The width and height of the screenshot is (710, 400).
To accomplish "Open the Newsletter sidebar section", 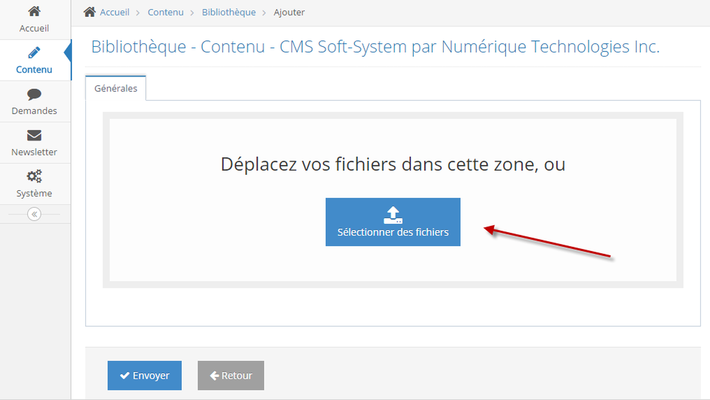I will (x=35, y=143).
